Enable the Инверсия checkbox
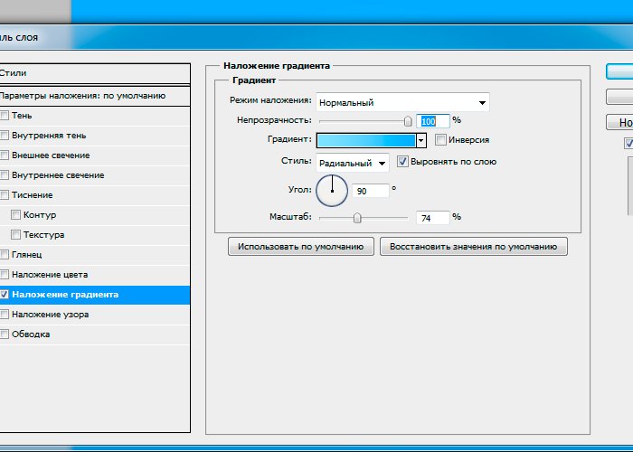This screenshot has width=633, height=452. click(x=440, y=140)
